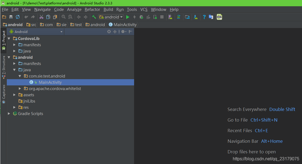The width and height of the screenshot is (302, 164).
Task: Open the AVD Manager icon
Action: point(170,17)
